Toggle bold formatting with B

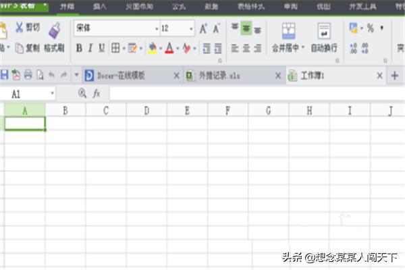[x=79, y=48]
